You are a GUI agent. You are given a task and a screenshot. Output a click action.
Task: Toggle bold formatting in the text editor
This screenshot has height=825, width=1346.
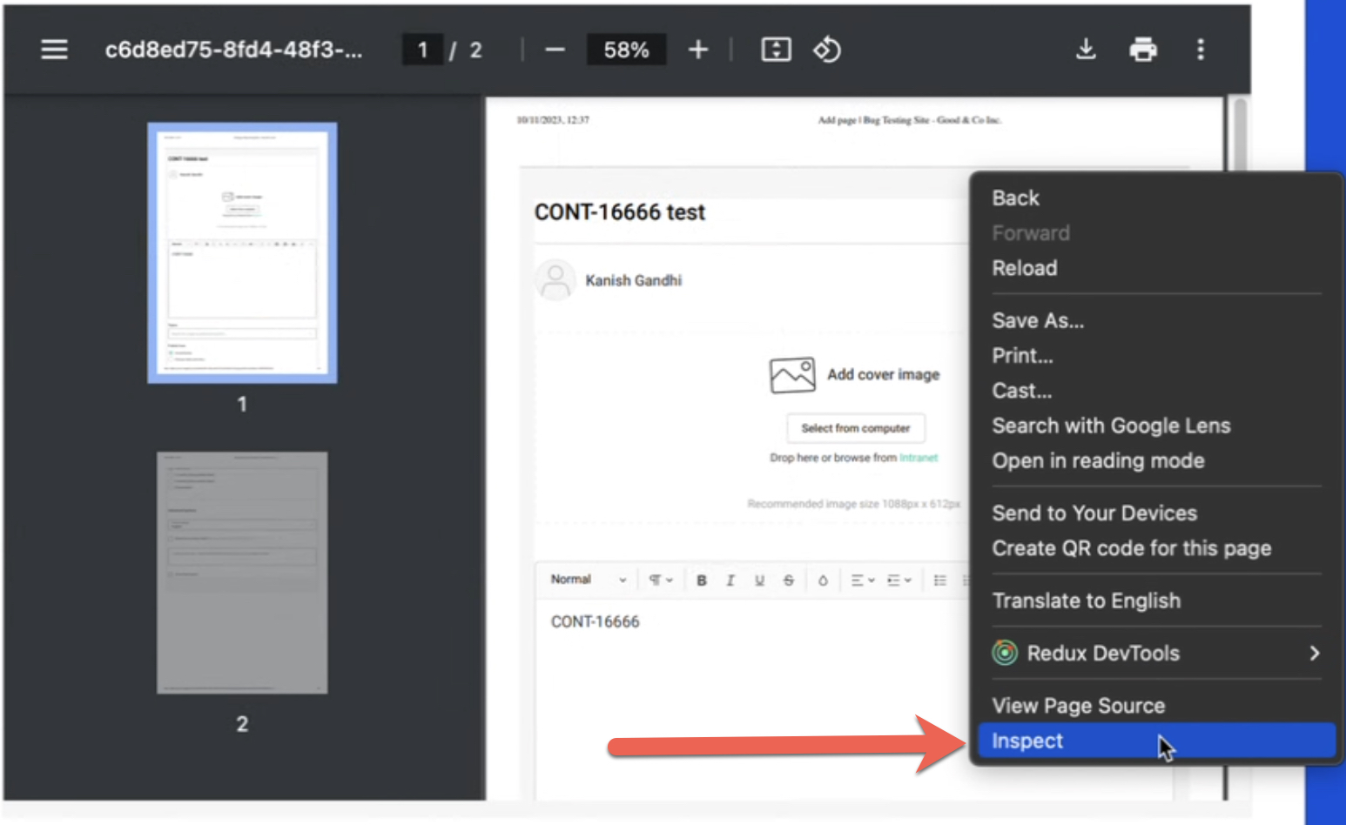pyautogui.click(x=702, y=580)
